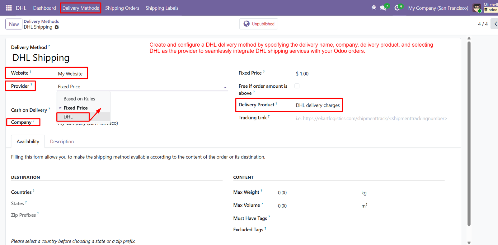Click the 'Excluded Tags' label
The width and height of the screenshot is (498, 245).
click(248, 229)
